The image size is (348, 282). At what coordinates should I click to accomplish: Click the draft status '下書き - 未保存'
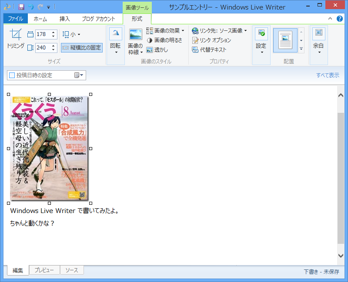[321, 272]
